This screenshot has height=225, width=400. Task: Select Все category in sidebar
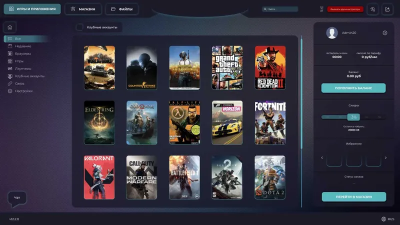[25, 39]
